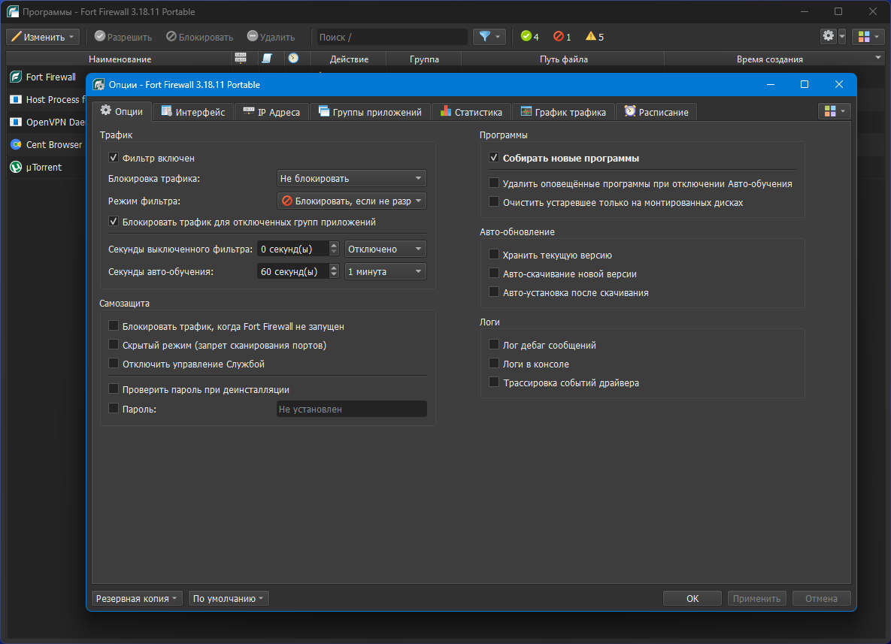Switch to График трафика tab
This screenshot has height=644, width=891.
pos(564,112)
